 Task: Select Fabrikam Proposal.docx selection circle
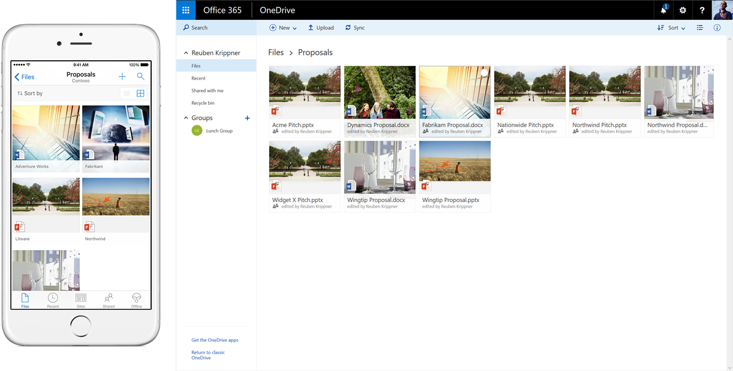point(484,73)
